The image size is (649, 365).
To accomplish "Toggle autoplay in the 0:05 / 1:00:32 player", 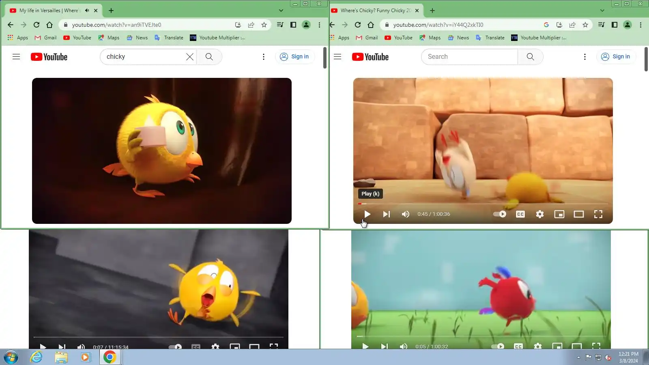I will tap(498, 346).
